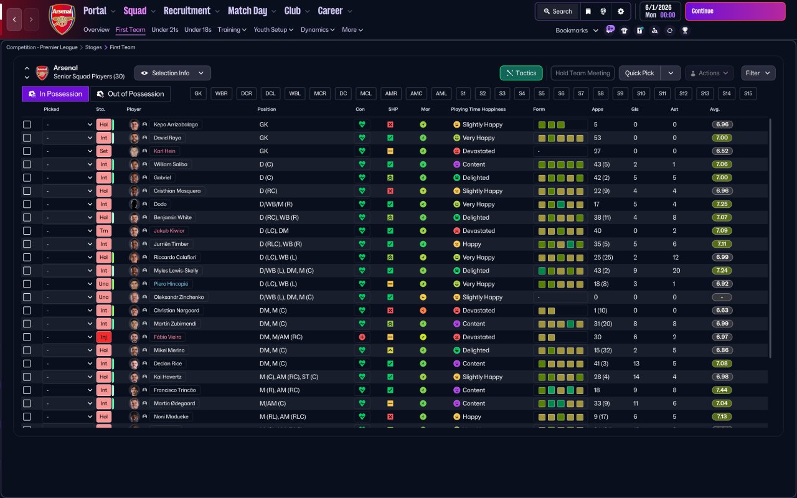Click the scouting search icon in bookmarks bar
This screenshot has height=498, width=797.
654,31
